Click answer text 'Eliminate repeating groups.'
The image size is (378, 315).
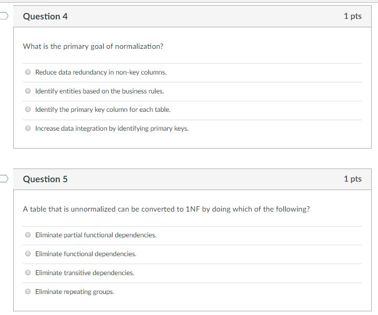pyautogui.click(x=75, y=292)
